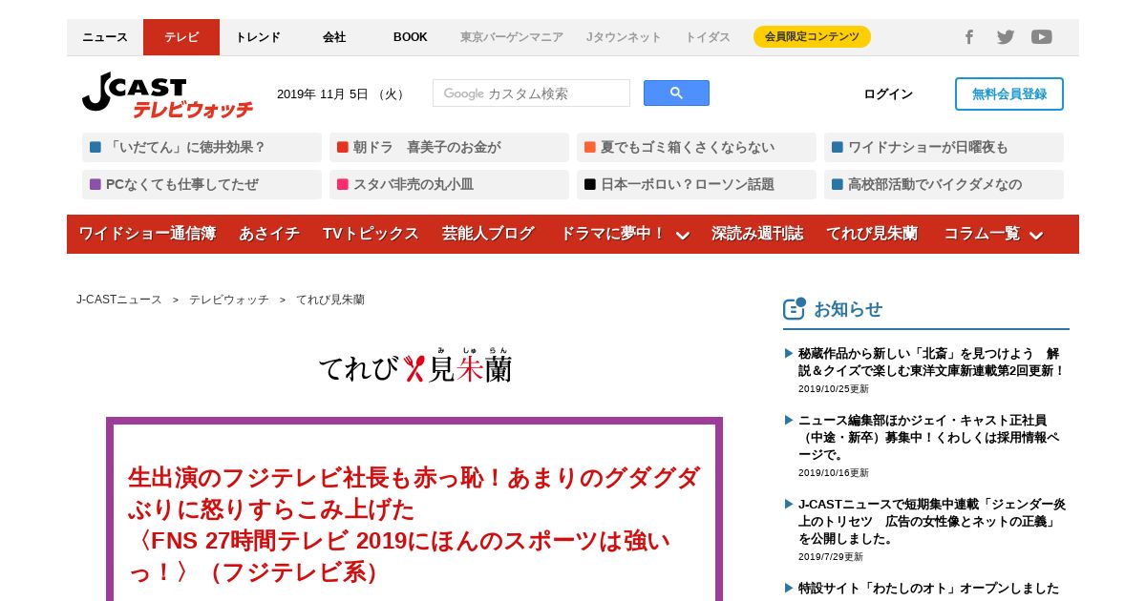Click the 会員限定コンテンツ yellow button
Screen dimensions: 1146x601
point(812,37)
